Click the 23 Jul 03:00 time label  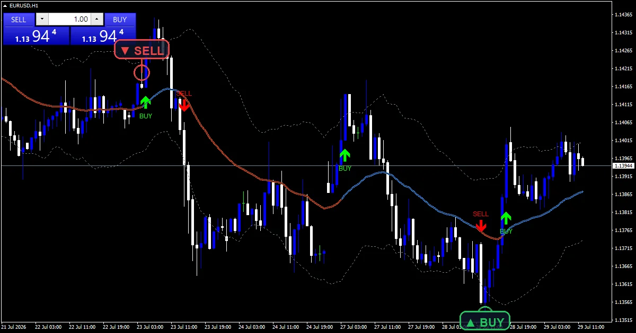click(x=150, y=327)
